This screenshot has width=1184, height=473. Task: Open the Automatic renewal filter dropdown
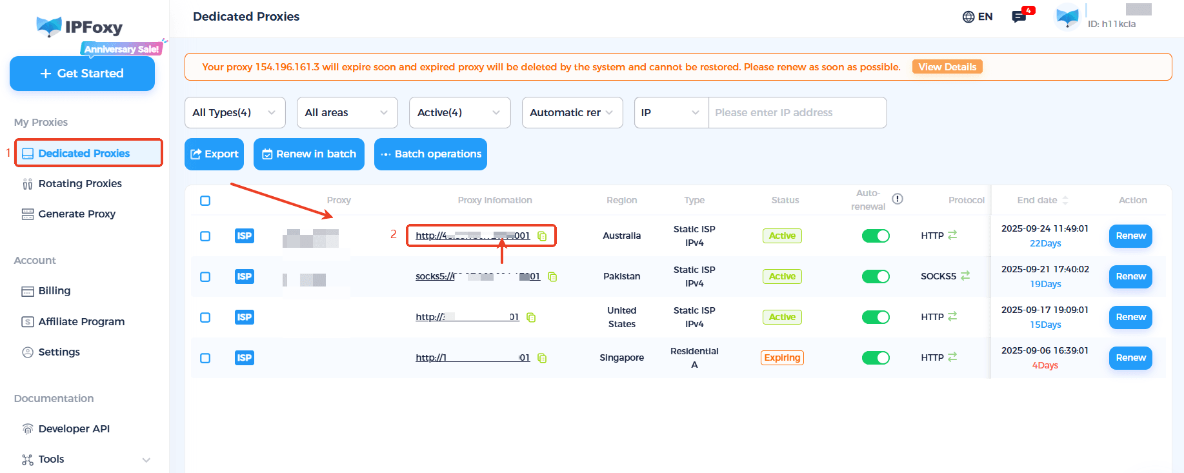tap(572, 113)
